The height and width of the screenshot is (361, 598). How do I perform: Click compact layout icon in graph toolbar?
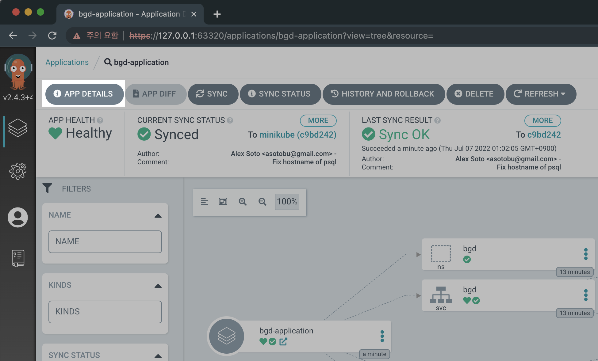pos(205,202)
